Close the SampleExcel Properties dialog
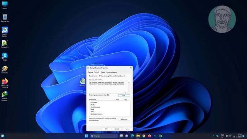 coord(131,68)
